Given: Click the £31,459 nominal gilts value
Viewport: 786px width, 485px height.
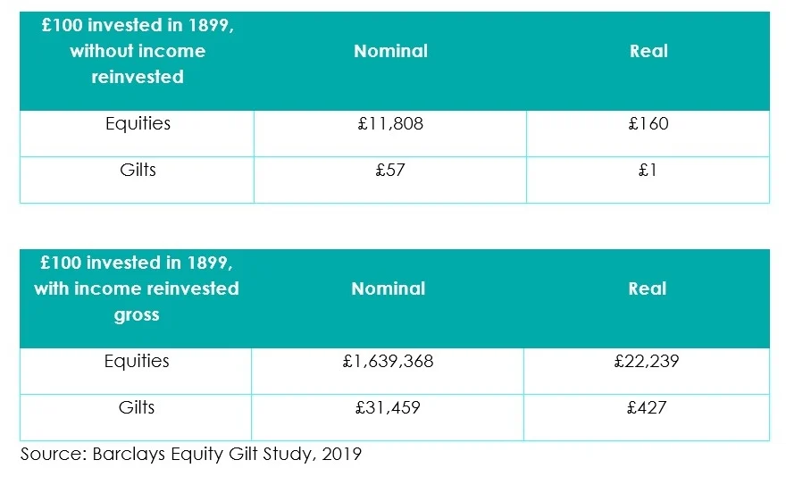Looking at the screenshot, I should (389, 408).
